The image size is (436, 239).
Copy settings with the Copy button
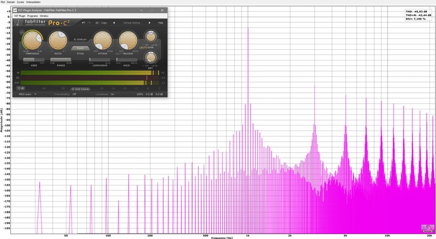104,23
